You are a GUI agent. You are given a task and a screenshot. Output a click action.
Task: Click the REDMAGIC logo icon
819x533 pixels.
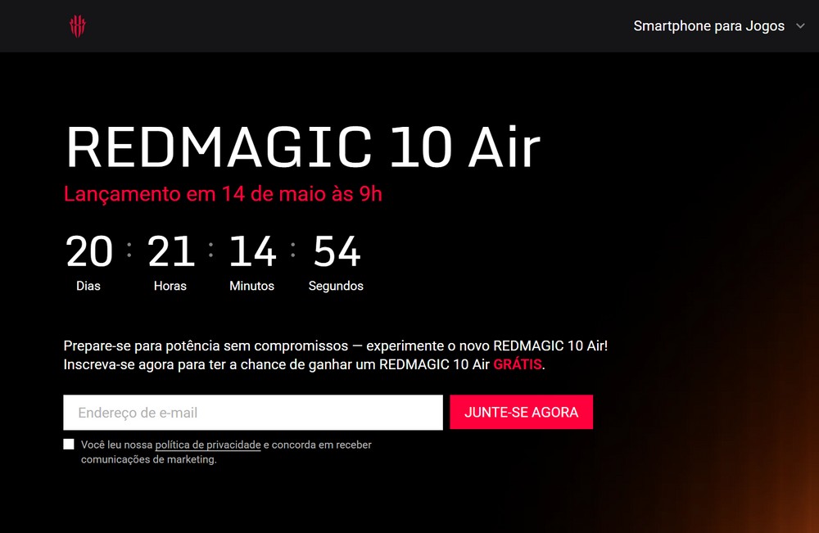[x=77, y=26]
